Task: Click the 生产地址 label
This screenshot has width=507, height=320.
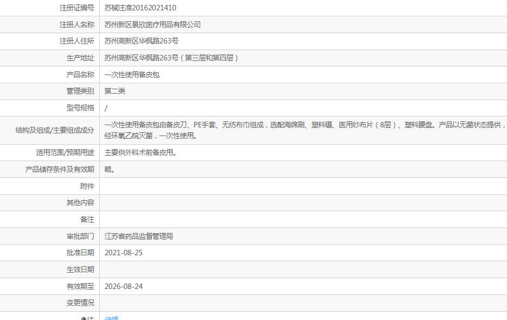Action: [81, 58]
